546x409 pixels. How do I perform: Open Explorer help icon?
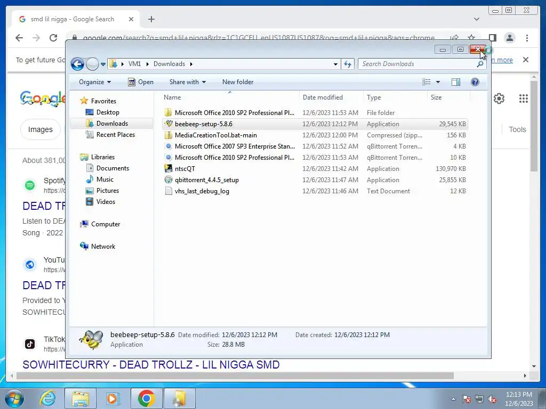point(475,82)
